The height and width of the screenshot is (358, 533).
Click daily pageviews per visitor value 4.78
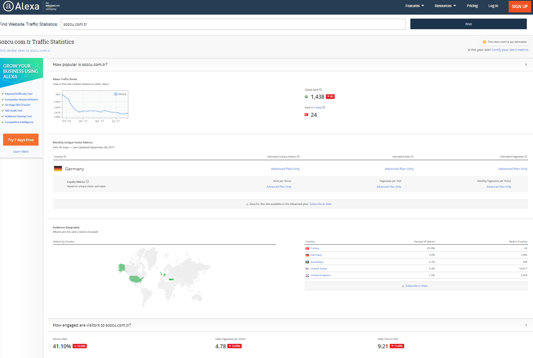coord(221,346)
